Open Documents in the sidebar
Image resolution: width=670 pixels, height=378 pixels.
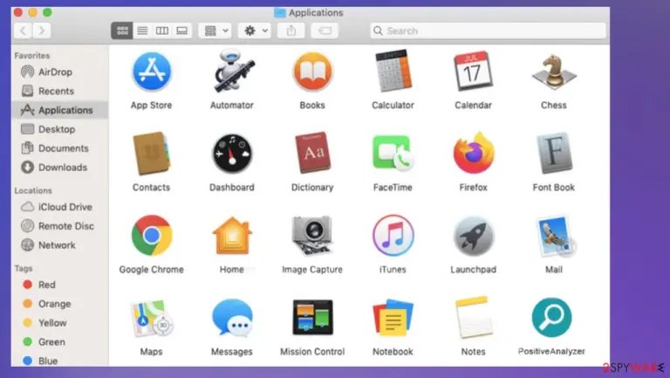pos(60,148)
